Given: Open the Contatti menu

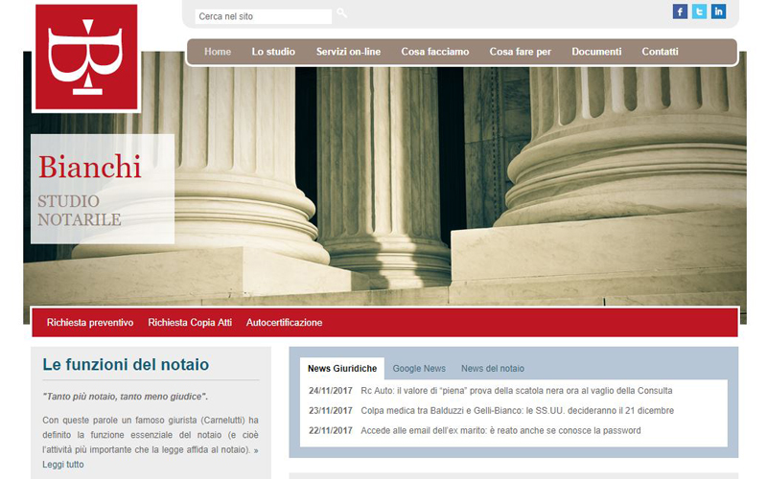Looking at the screenshot, I should 660,52.
